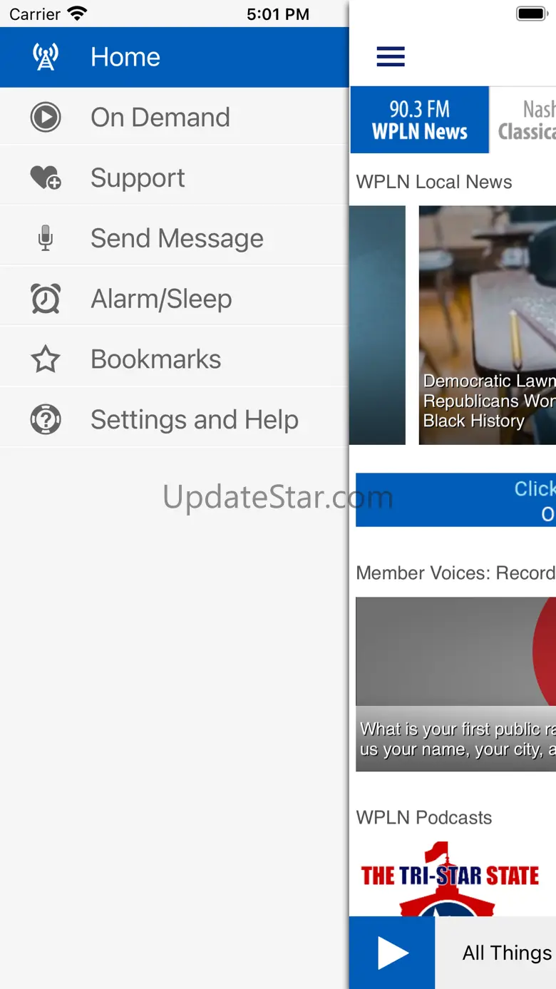Open the Democratic Lawmakers news story thumbnail

coord(488,325)
